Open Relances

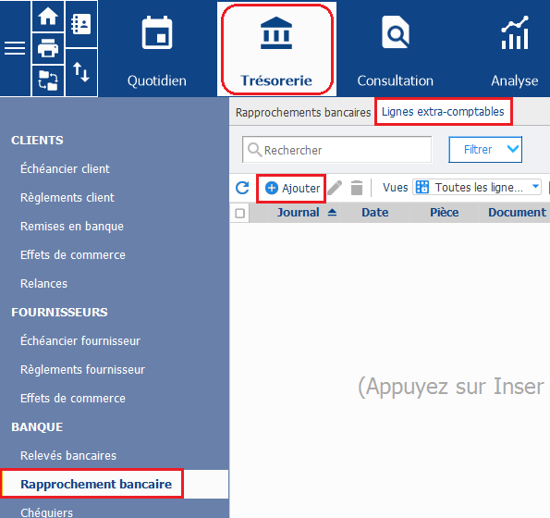pos(43,284)
